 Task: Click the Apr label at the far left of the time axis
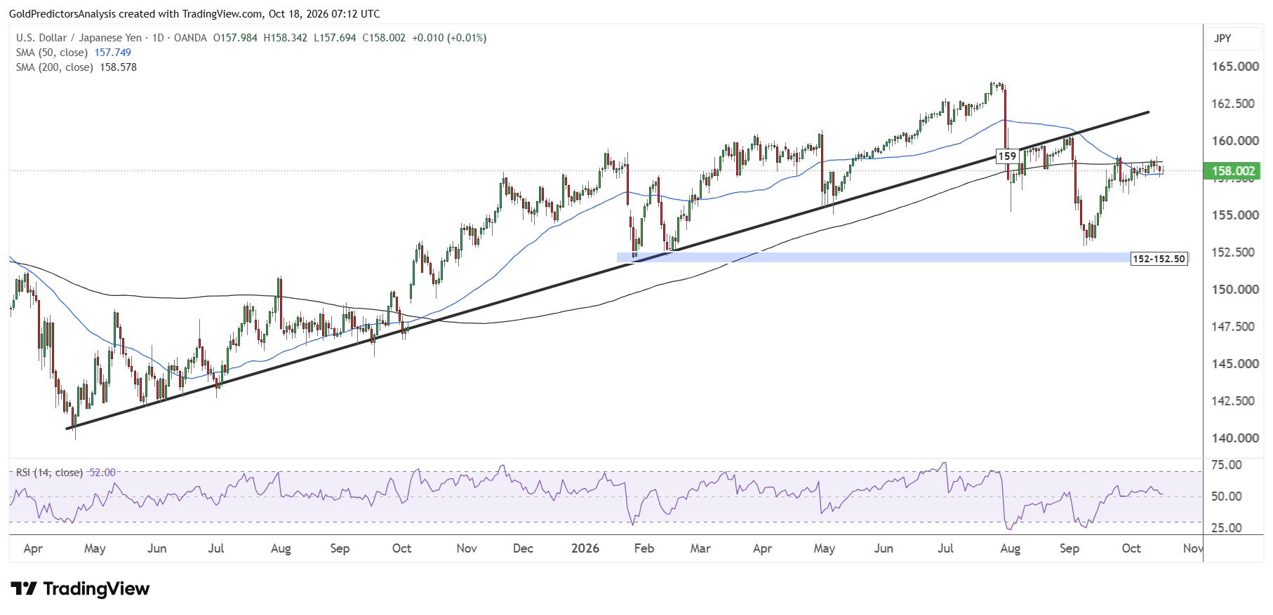[33, 548]
